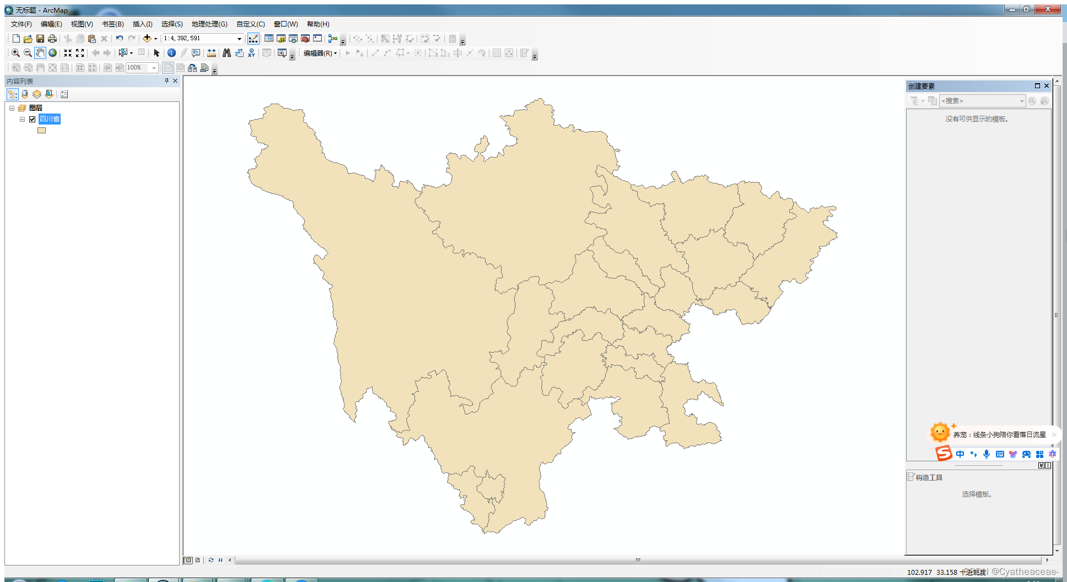Toggle the 四川省 layer visibility checkbox
Screen dimensions: 1067x582
point(33,119)
